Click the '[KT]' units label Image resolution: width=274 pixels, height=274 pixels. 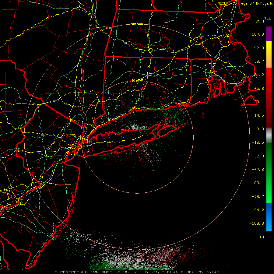click(x=260, y=21)
